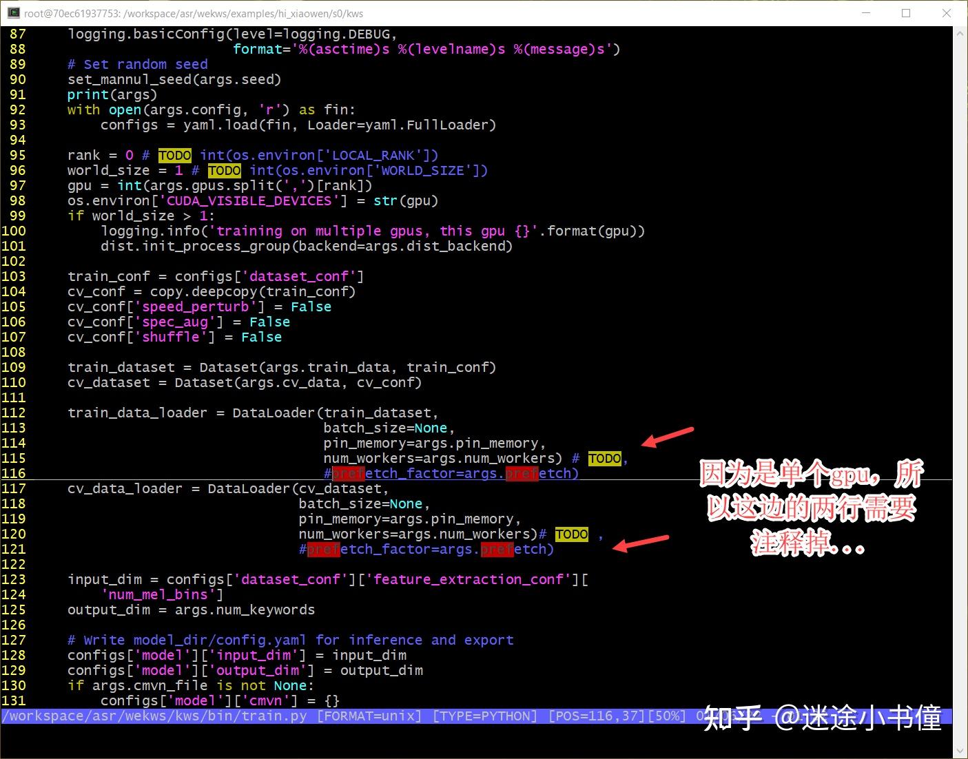This screenshot has height=759, width=968.
Task: Close the terminal window
Action: coord(947,13)
